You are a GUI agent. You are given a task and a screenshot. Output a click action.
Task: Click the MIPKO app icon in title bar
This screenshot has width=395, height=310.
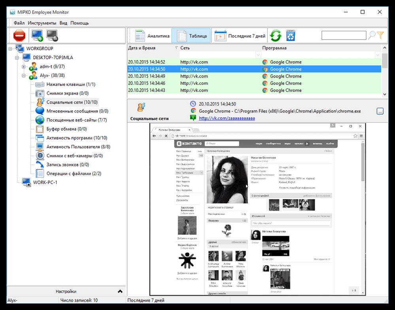point(13,12)
